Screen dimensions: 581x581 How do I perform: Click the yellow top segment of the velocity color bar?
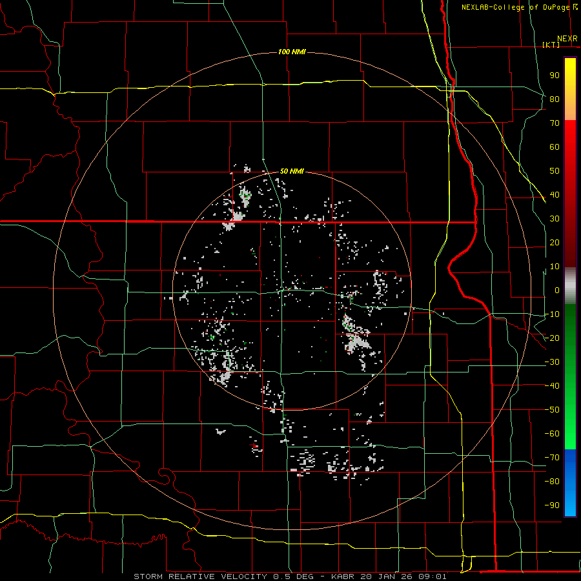(570, 89)
